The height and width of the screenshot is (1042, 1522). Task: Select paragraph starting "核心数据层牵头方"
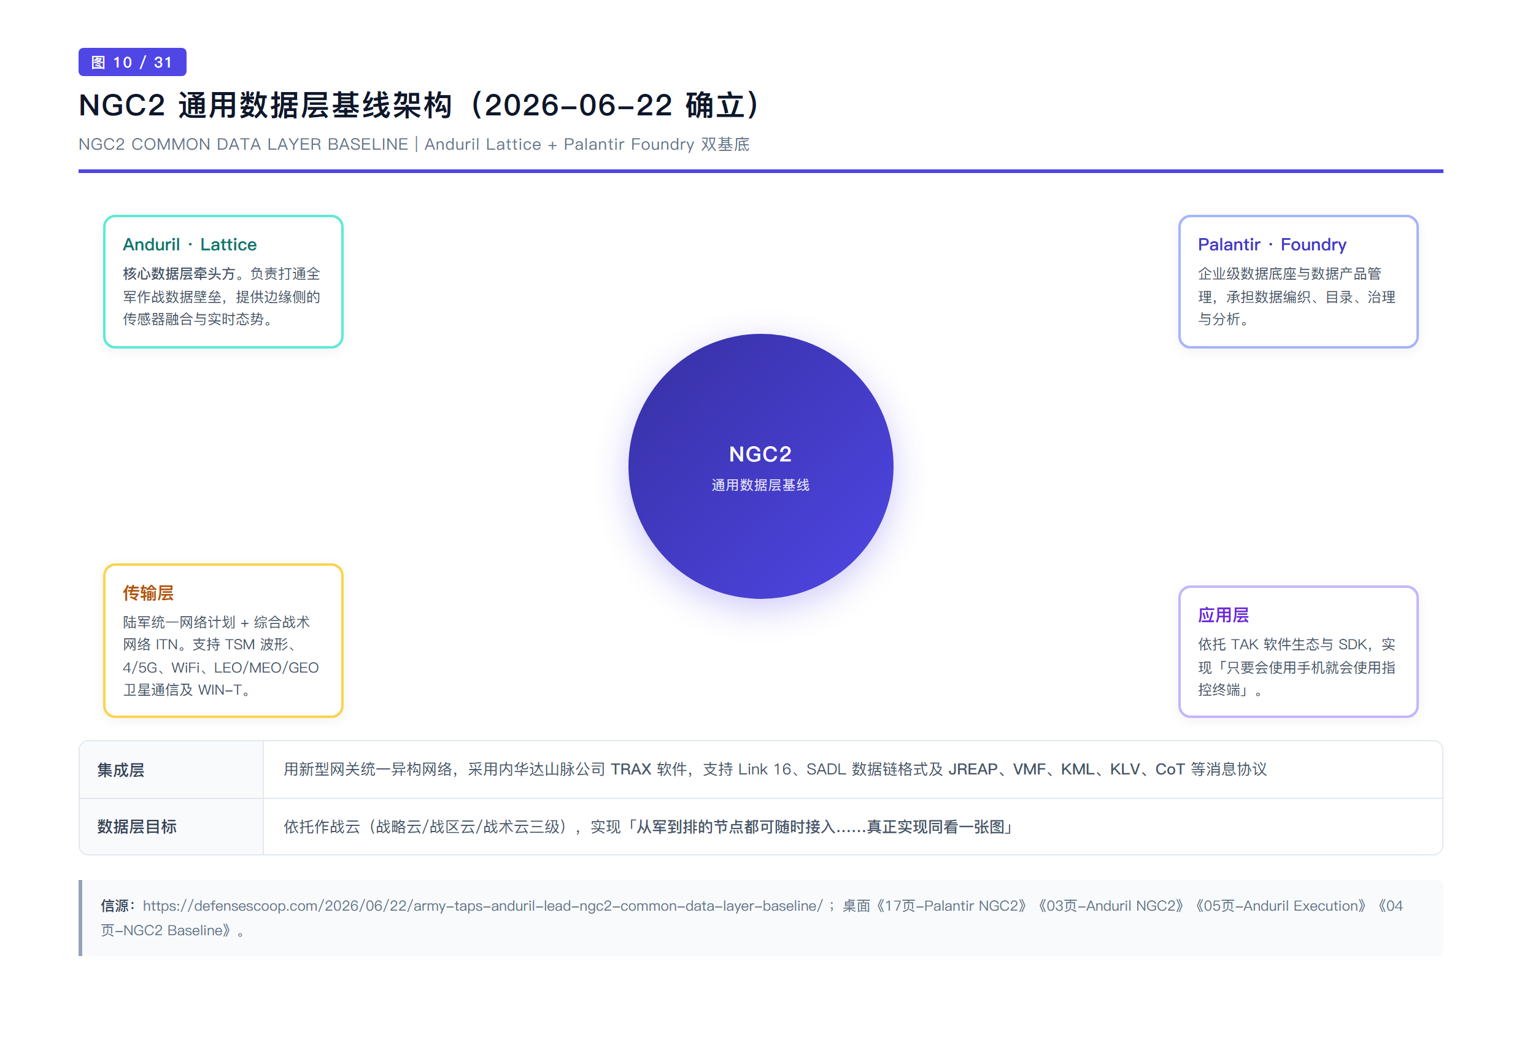[x=222, y=296]
